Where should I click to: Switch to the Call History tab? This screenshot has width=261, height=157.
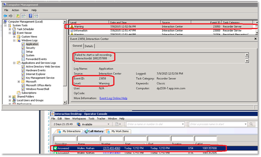coord(94,131)
